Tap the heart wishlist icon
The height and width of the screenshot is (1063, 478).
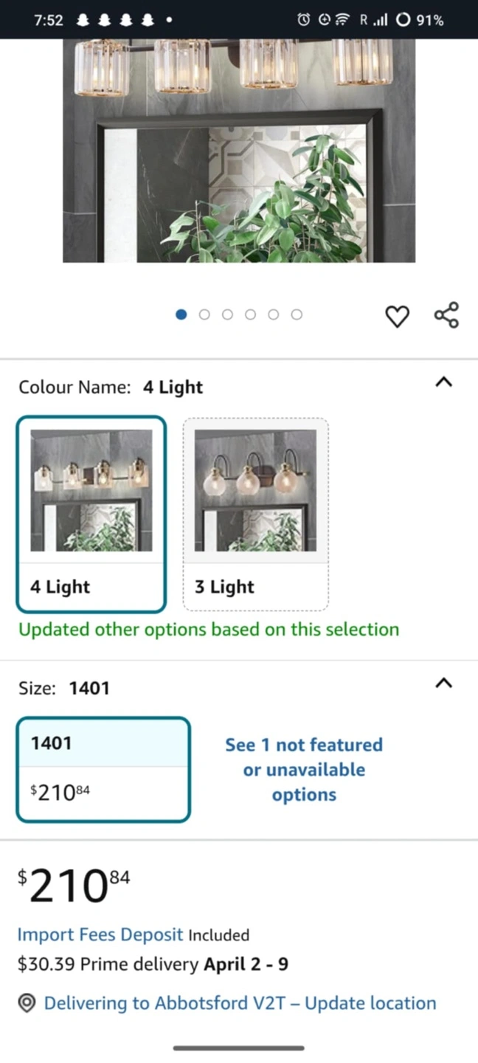pyautogui.click(x=397, y=316)
